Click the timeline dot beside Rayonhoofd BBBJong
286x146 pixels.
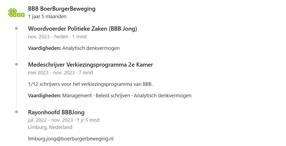tap(17, 112)
